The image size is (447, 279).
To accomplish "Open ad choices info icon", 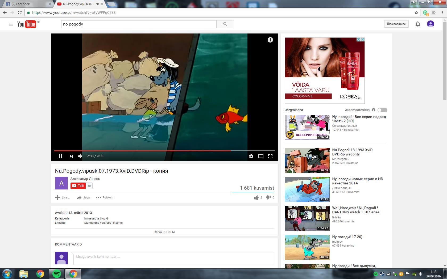I will (x=359, y=39).
